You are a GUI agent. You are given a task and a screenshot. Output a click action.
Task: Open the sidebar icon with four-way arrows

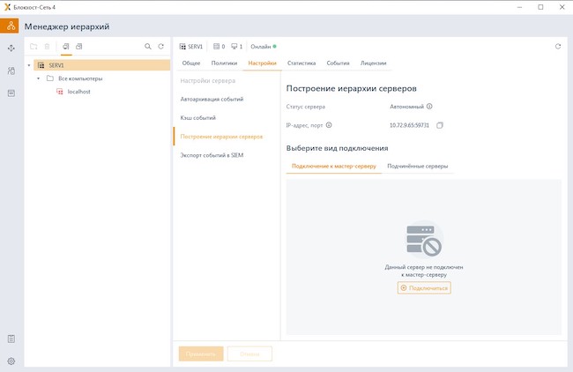coord(11,48)
